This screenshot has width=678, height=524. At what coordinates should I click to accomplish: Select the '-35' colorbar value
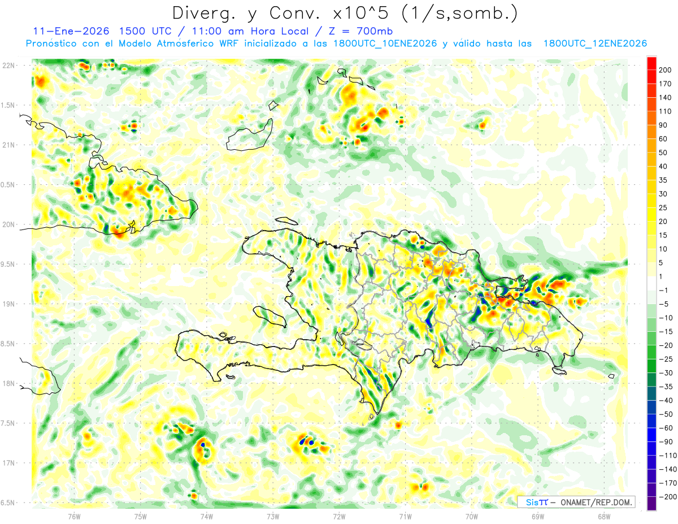point(667,387)
